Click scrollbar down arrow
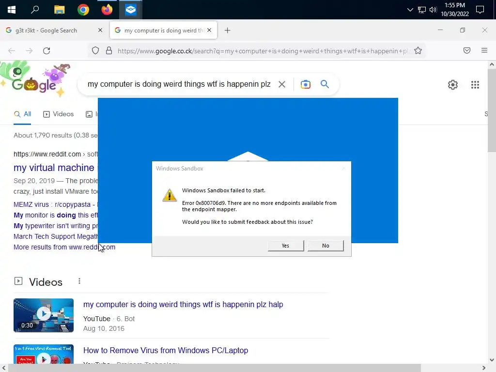Image resolution: width=496 pixels, height=372 pixels. click(x=492, y=360)
